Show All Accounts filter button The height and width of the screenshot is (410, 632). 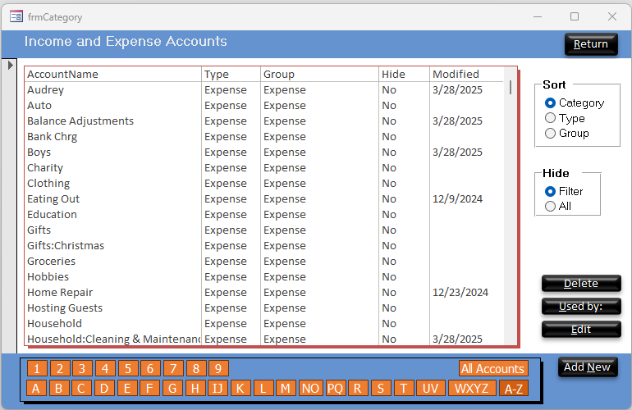(493, 368)
